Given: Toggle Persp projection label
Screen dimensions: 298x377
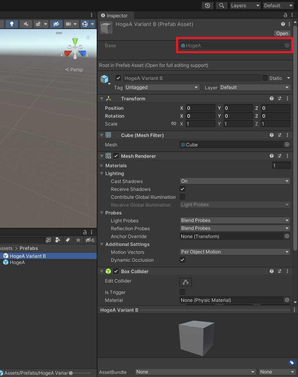Looking at the screenshot, I should 74,70.
